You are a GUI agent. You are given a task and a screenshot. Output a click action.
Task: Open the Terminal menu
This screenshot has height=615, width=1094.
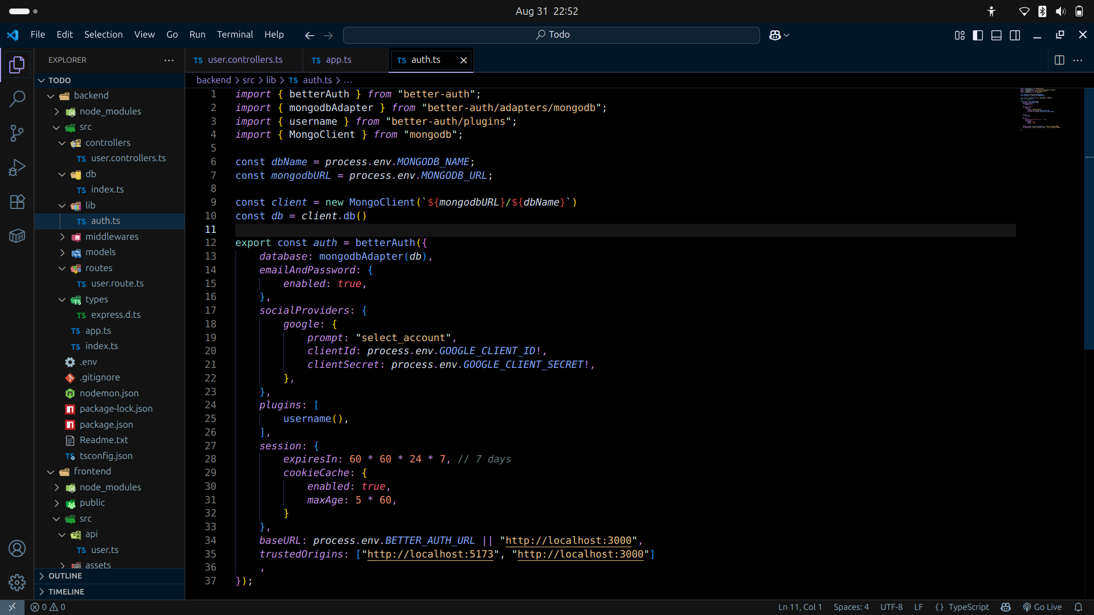coord(235,35)
